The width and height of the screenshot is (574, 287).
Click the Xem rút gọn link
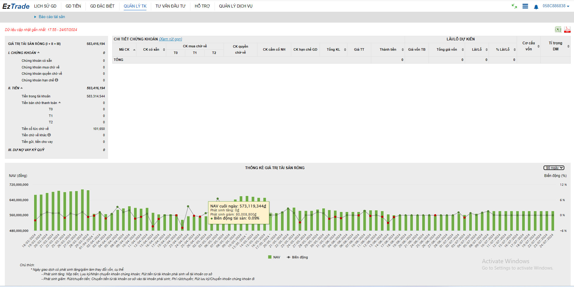171,39
